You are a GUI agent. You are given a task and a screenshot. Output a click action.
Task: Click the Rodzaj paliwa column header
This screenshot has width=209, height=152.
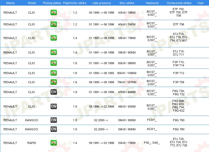point(52,3)
